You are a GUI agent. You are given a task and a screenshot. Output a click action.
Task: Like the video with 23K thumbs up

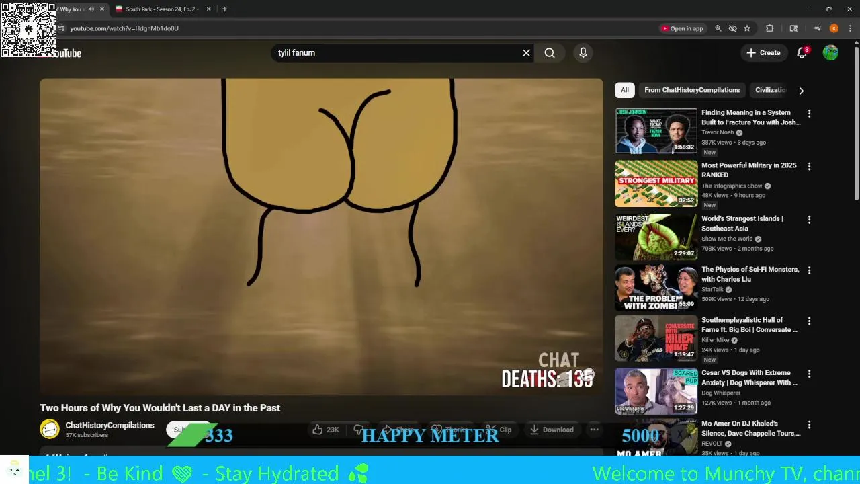click(x=326, y=430)
